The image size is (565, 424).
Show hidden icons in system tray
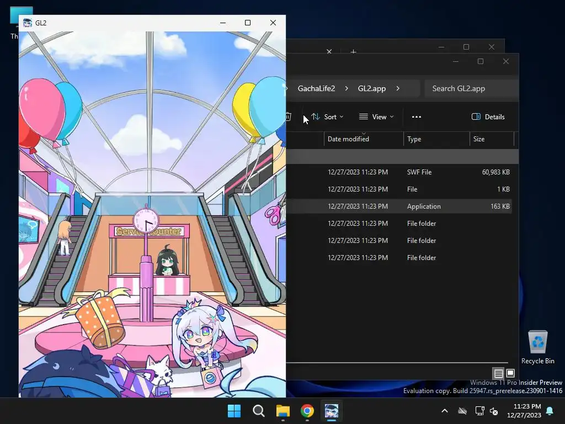[x=445, y=411]
